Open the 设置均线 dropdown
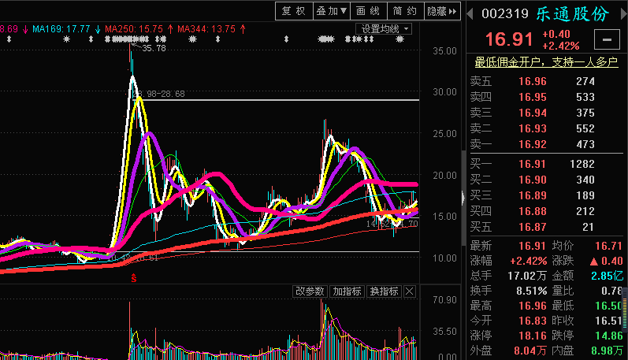 384,29
